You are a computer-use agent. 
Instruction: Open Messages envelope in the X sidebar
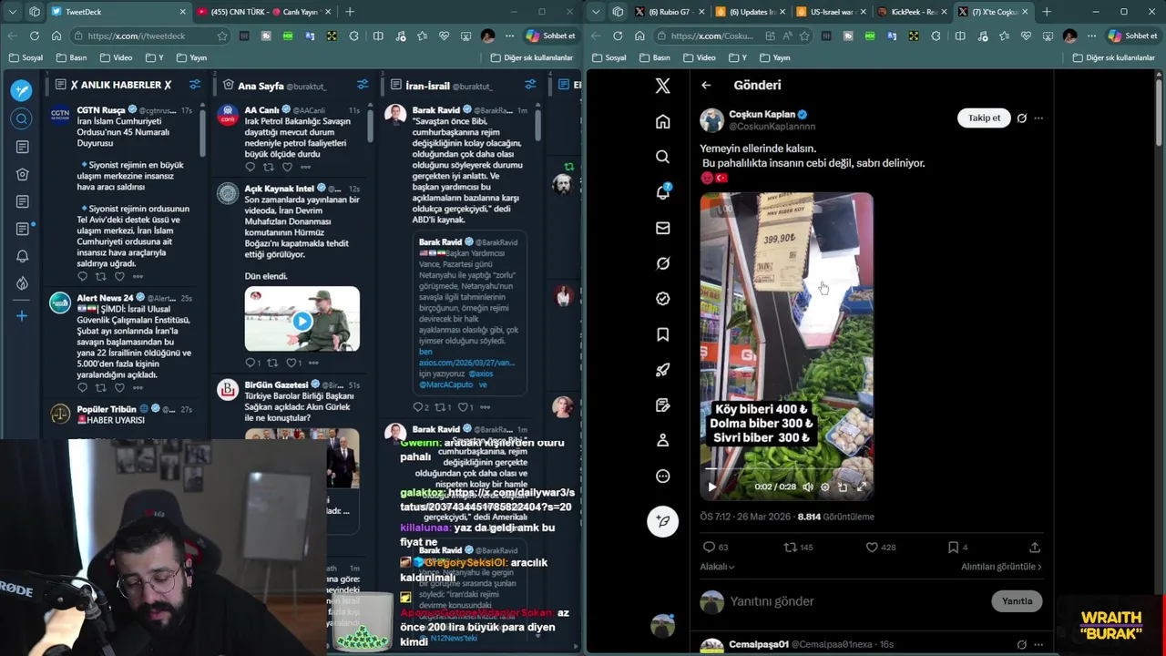[x=662, y=228]
